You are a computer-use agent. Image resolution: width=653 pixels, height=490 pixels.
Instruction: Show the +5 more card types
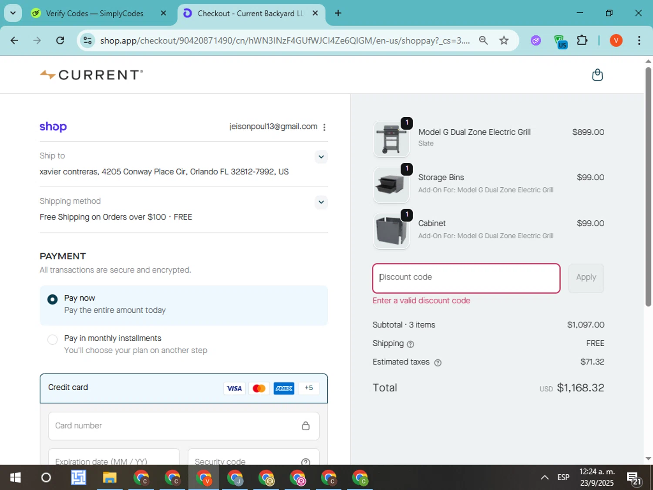[309, 388]
